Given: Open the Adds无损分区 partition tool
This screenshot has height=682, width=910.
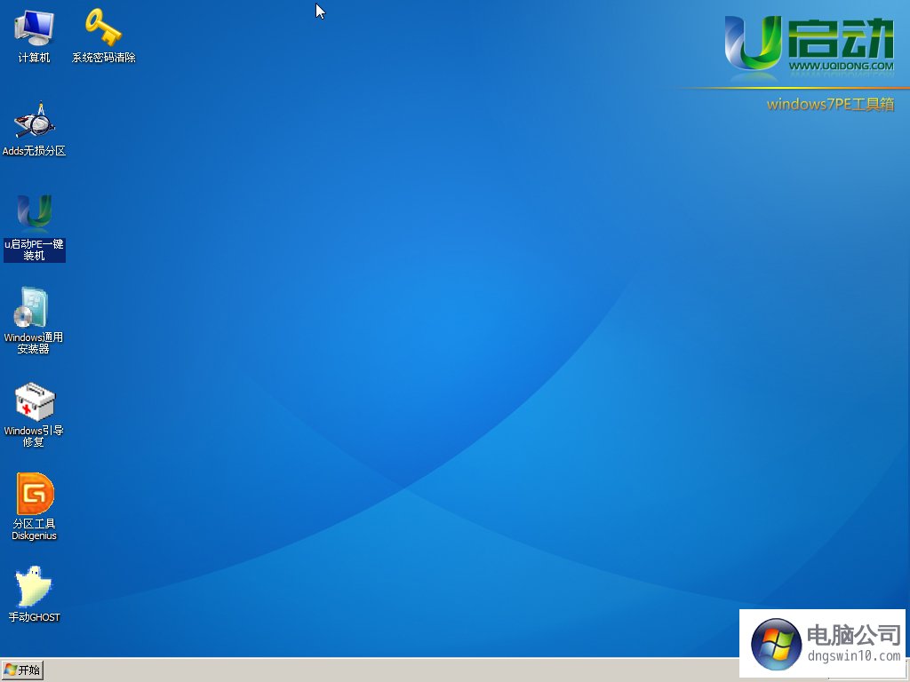Looking at the screenshot, I should tap(34, 124).
